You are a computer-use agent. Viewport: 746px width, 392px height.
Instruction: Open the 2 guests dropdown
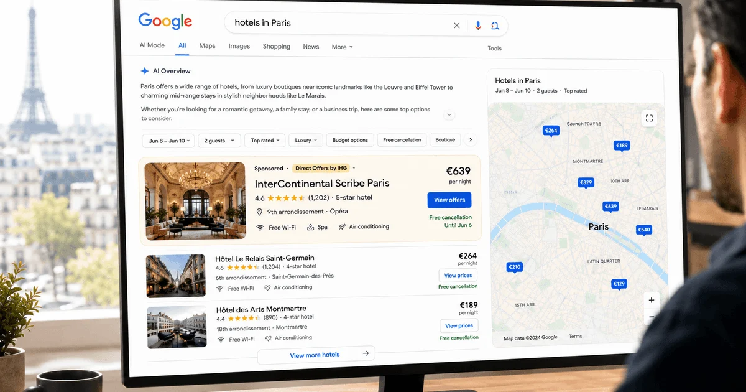(219, 141)
